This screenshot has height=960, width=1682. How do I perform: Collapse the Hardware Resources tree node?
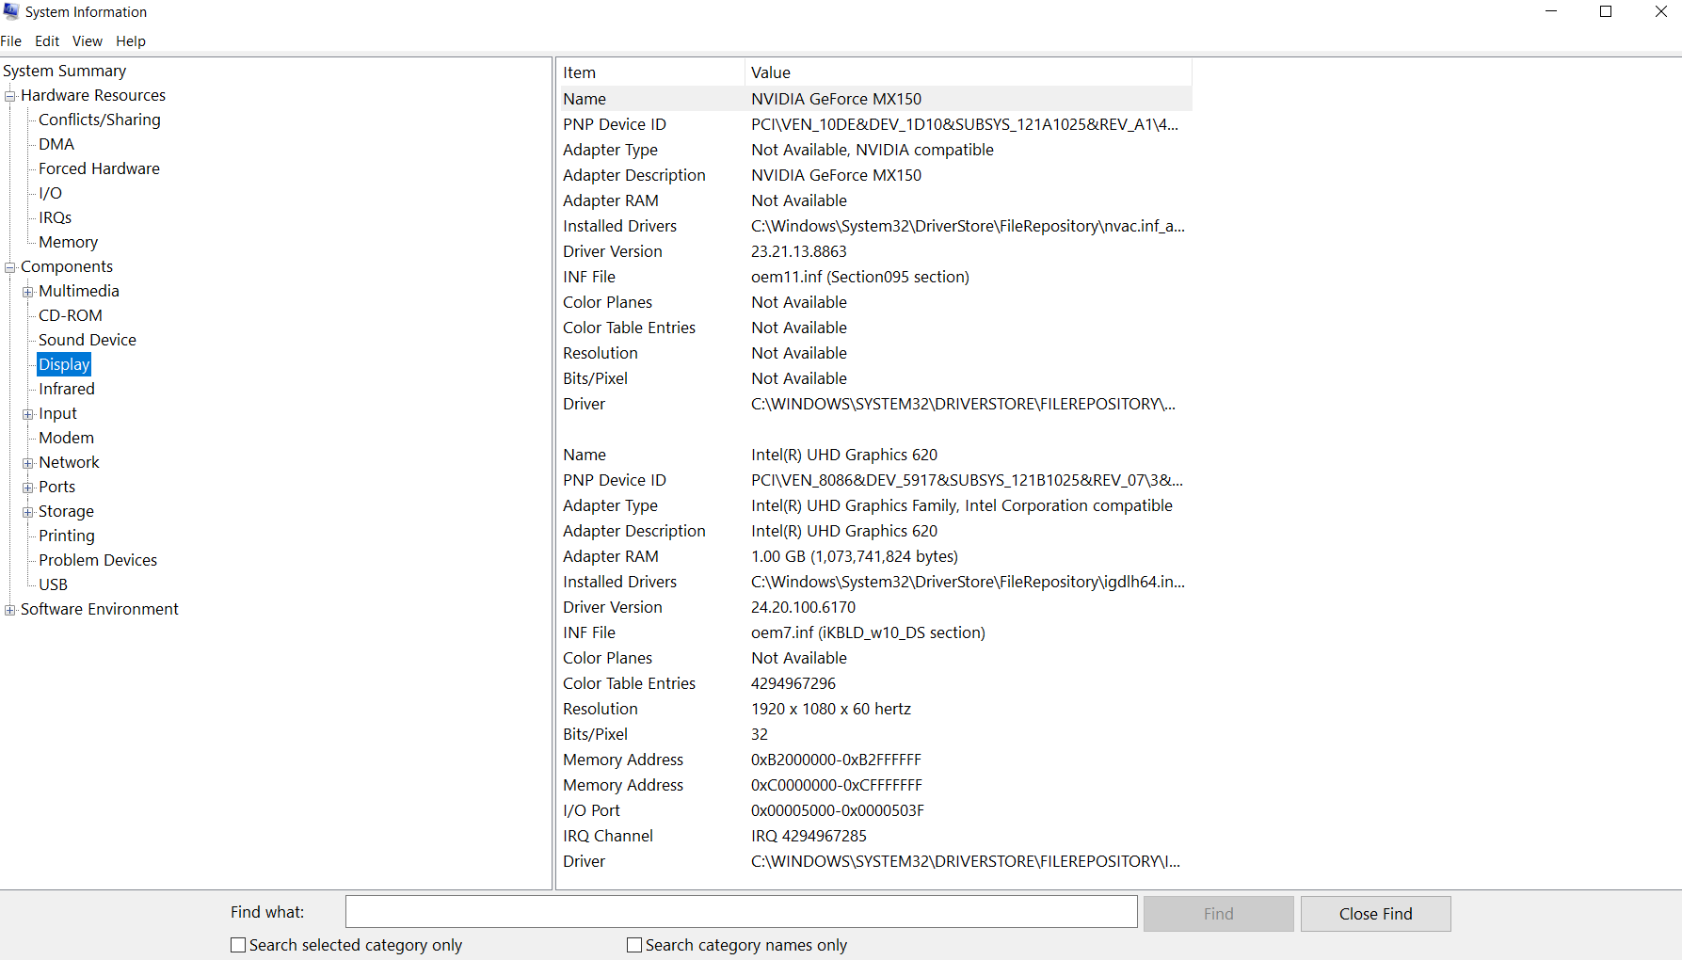point(10,96)
